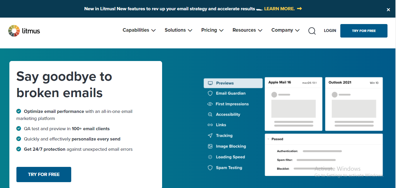
Task: Open the Outlook 2021 preview card
Action: pos(354,104)
